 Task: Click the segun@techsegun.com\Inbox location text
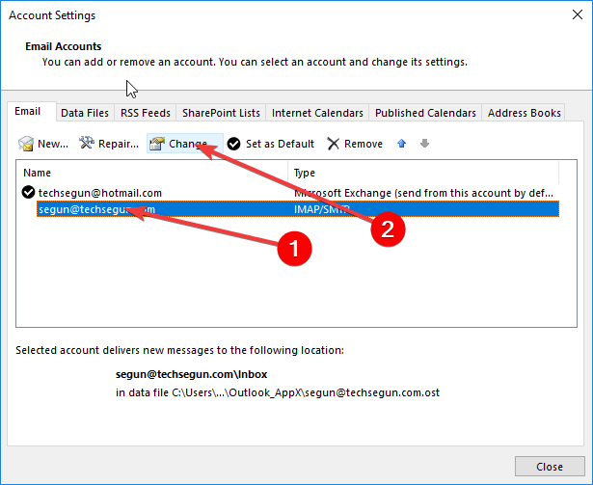click(x=191, y=374)
